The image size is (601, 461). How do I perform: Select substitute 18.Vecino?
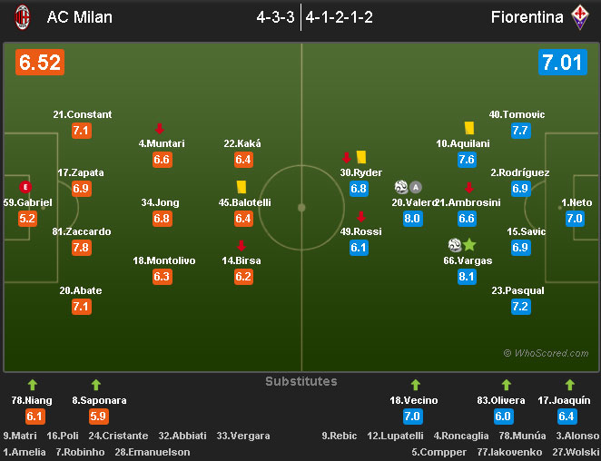[414, 400]
